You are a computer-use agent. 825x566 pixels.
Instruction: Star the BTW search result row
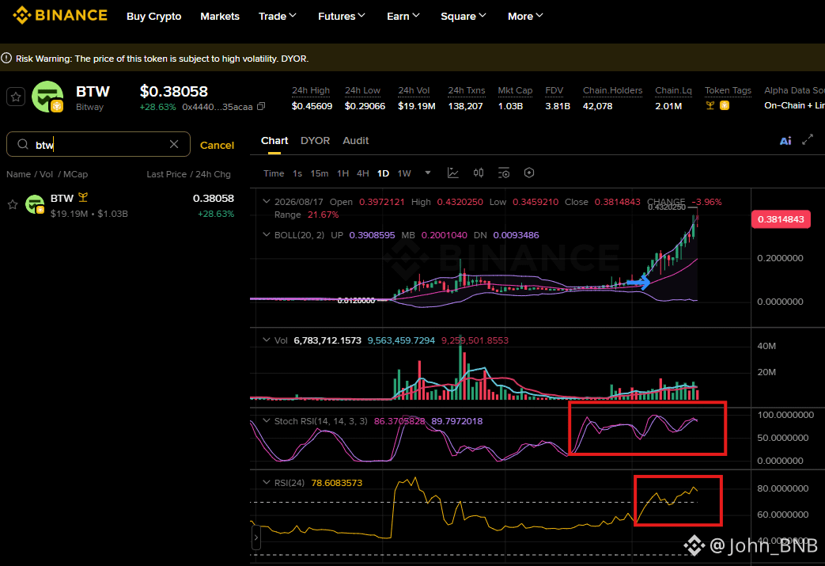pyautogui.click(x=13, y=205)
